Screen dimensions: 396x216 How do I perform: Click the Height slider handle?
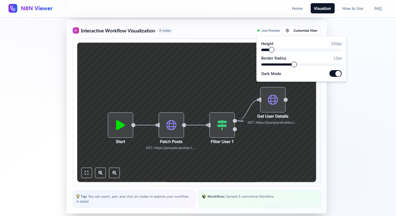(272, 50)
